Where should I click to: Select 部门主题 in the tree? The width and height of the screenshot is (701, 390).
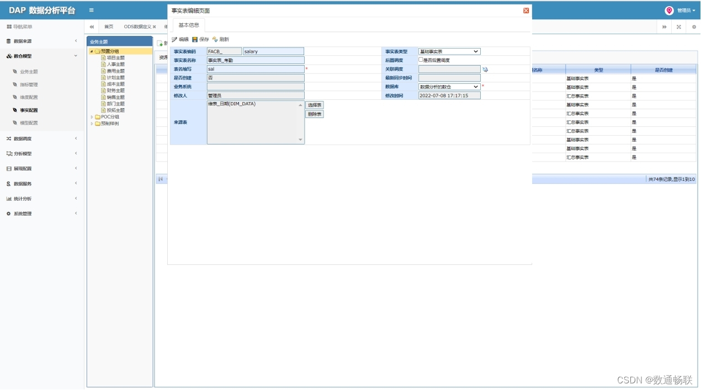coord(116,104)
